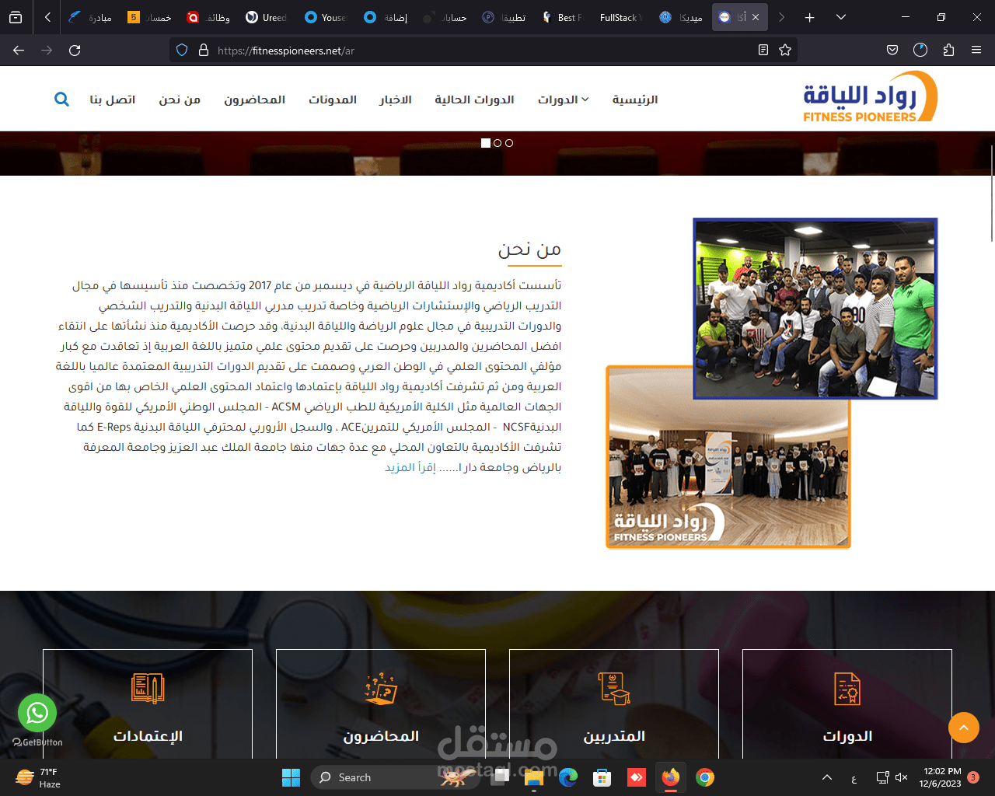
Task: Click the GetButton link under WhatsApp
Action: click(x=37, y=742)
